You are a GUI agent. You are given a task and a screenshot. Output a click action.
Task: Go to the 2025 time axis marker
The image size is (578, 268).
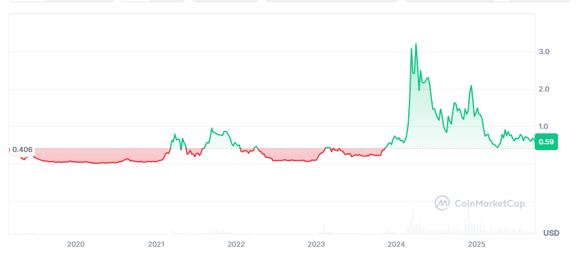476,244
